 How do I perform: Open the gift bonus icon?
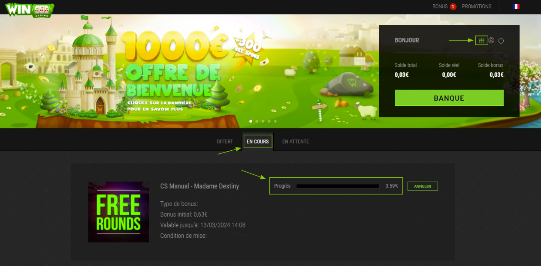pos(481,40)
